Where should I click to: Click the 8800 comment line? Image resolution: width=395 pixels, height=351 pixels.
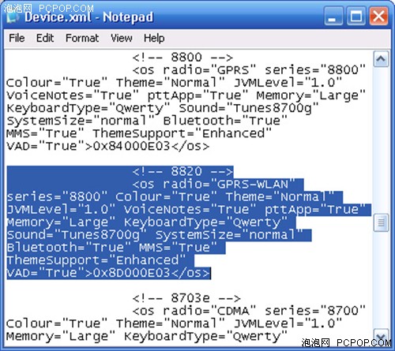(182, 57)
